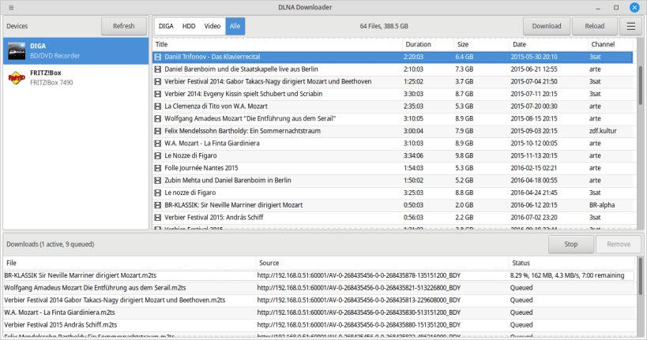
Task: Select the FRITZ!Box 7490 device entry
Action: click(x=76, y=77)
